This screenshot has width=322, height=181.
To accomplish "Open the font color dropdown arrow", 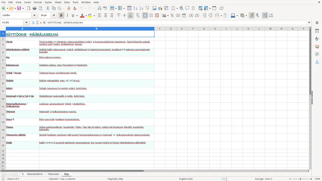I will pyautogui.click(x=86, y=16).
